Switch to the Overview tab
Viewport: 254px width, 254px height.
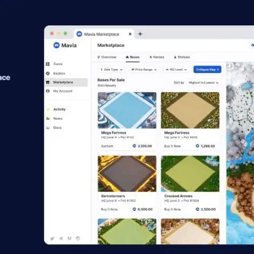tap(107, 57)
